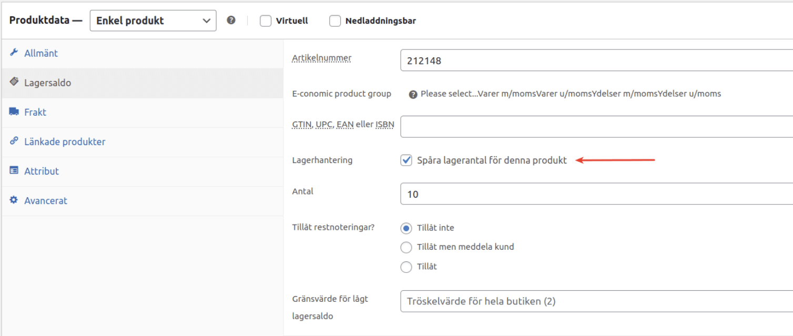Uncheck Spåra lagerantal för denna produkt
Screen dimensions: 793x336
[x=406, y=160]
